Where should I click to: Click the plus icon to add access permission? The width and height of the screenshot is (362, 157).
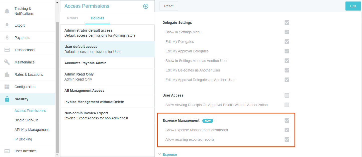[x=146, y=6]
